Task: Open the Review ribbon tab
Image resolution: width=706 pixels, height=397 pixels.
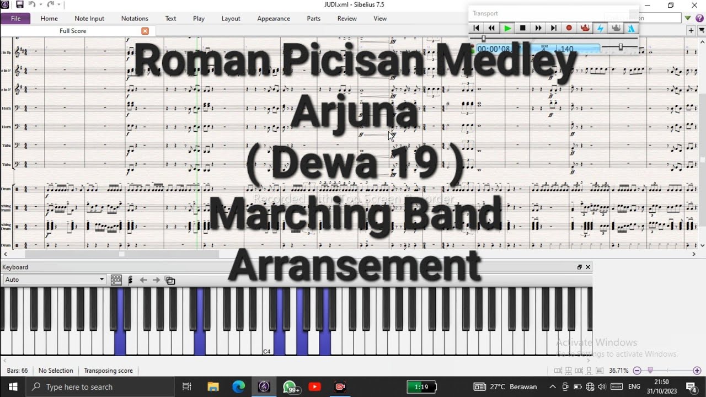Action: tap(347, 18)
